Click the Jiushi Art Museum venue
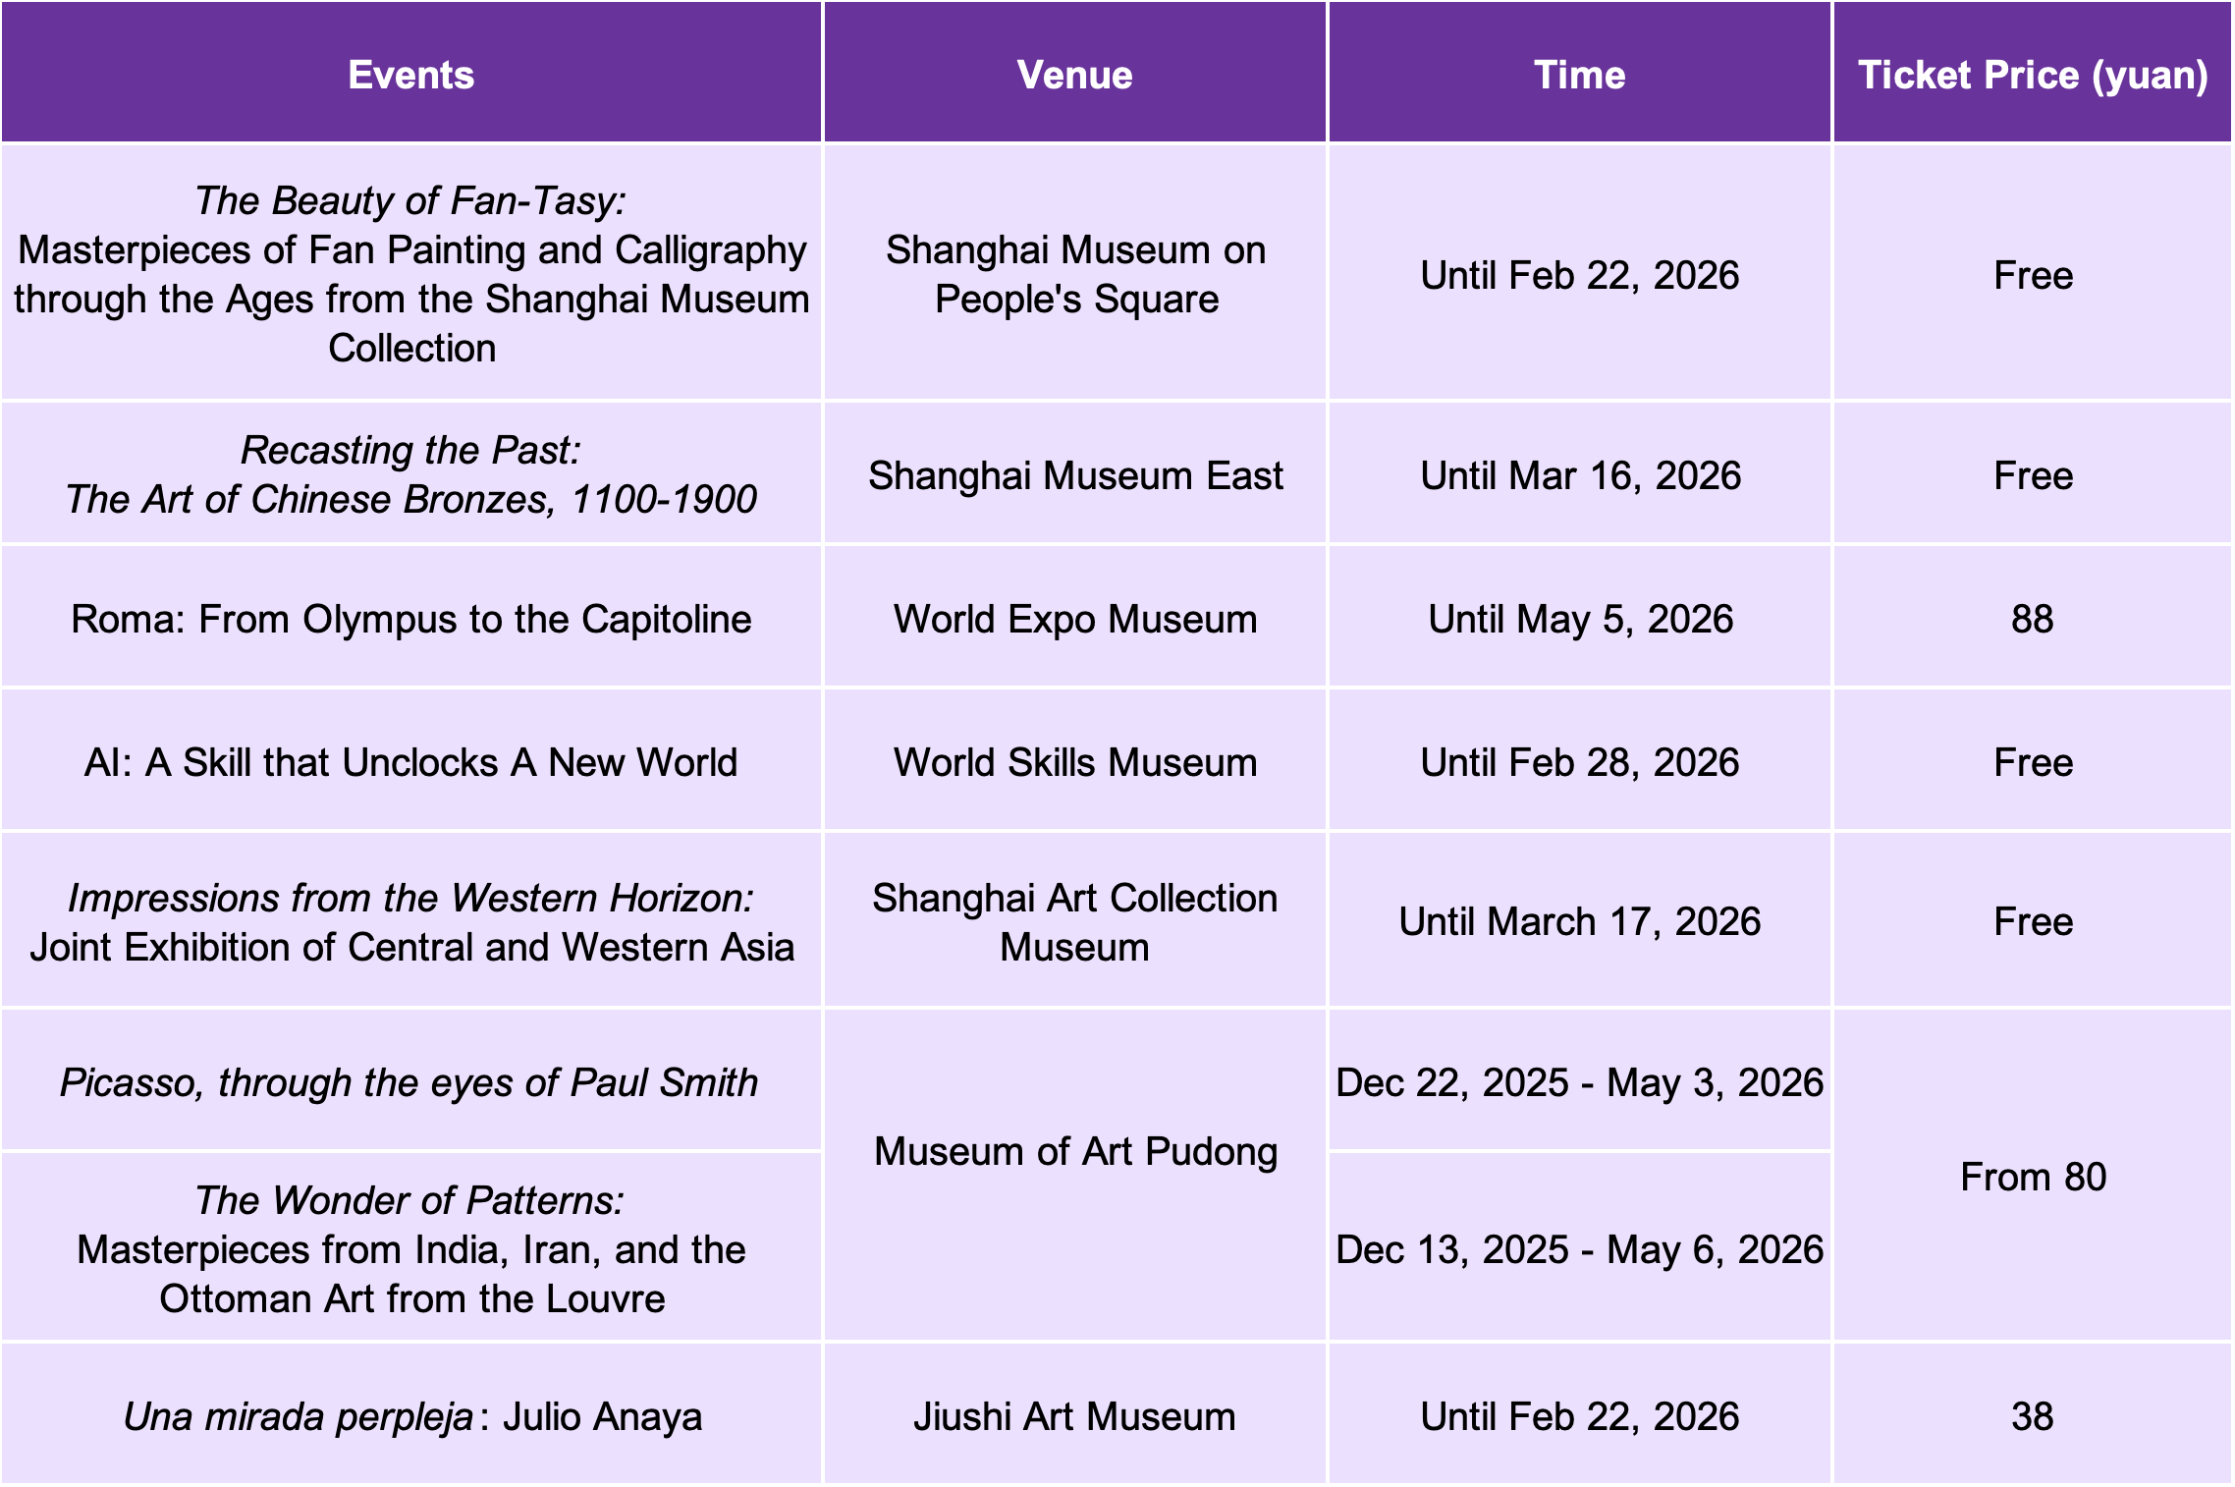Viewport: 2235px width, 1487px height. 1077,1417
